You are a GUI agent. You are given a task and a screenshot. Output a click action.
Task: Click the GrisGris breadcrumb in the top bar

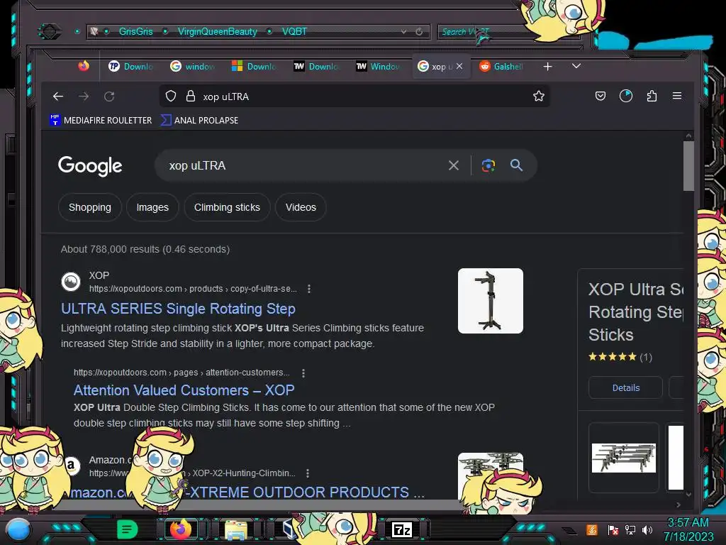point(135,31)
